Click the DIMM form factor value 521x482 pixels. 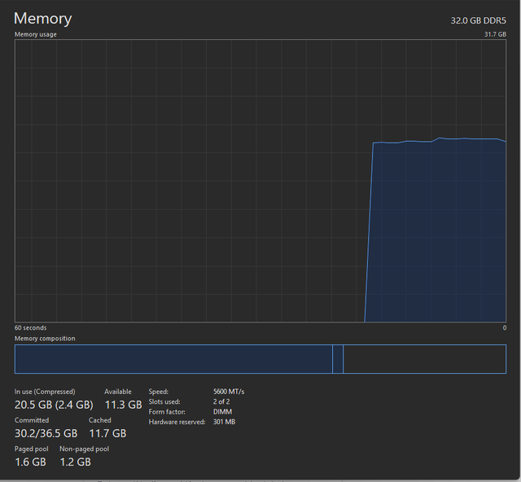point(222,412)
